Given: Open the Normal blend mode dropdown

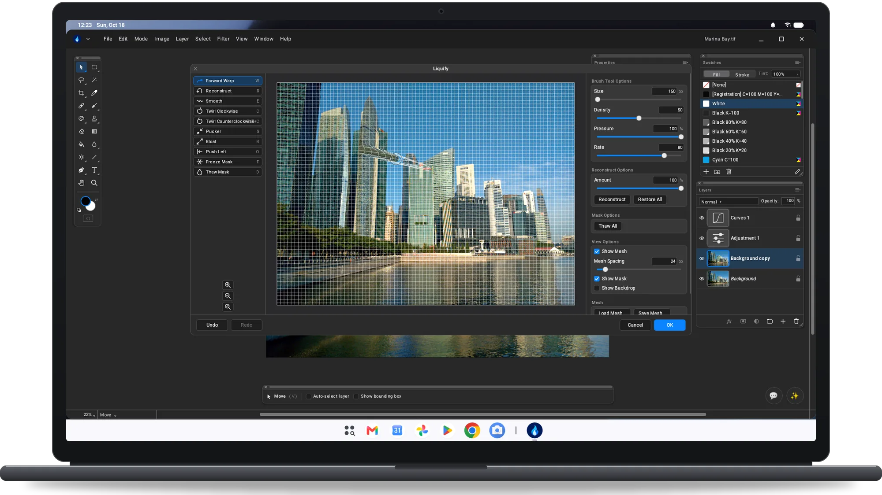Looking at the screenshot, I should click(729, 202).
